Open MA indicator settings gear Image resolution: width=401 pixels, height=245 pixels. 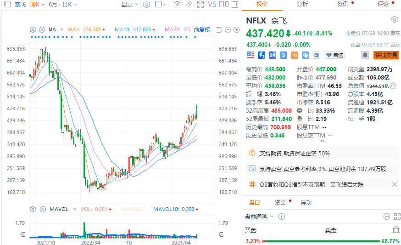(33, 29)
